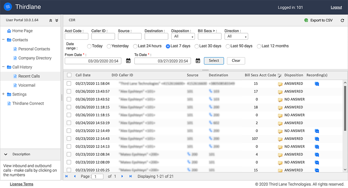
Task: Open the To Date calendar picker
Action: [198, 61]
